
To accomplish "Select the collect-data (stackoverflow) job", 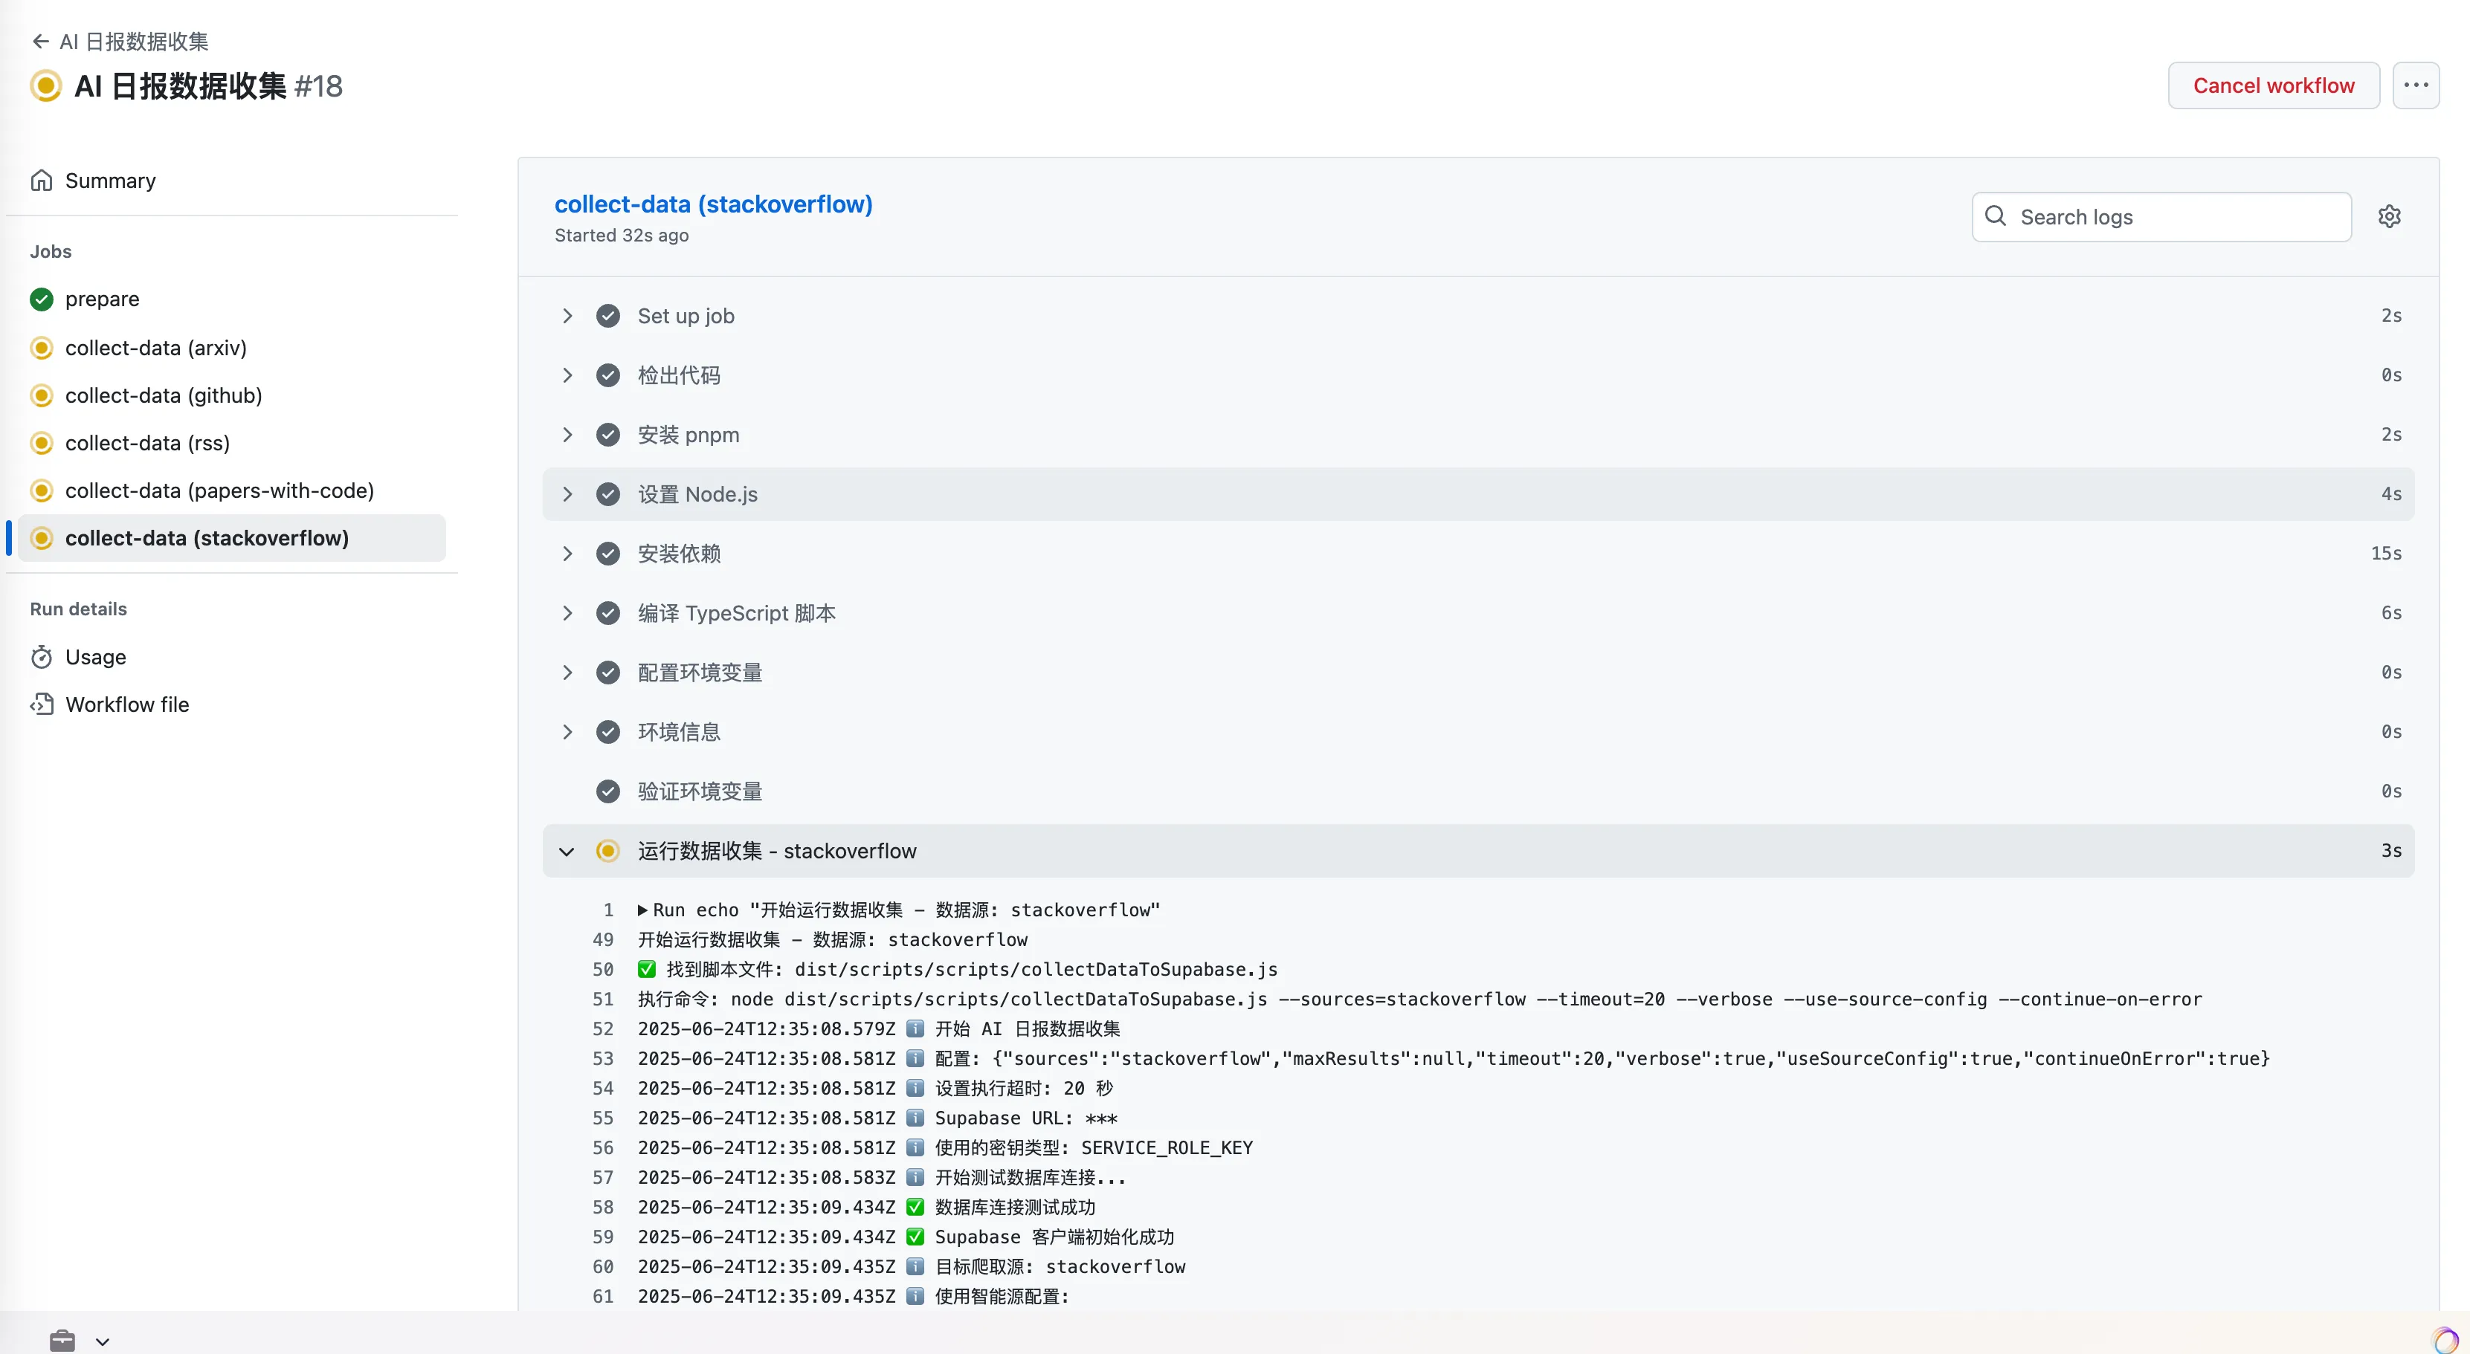I will [232, 537].
